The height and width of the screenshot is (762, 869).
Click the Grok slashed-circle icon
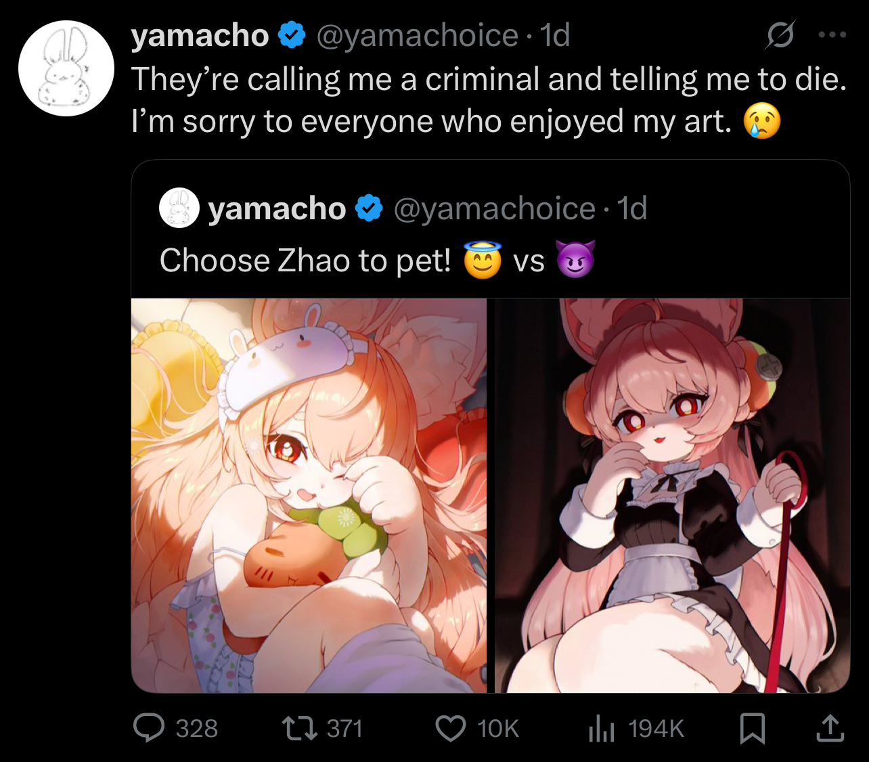pyautogui.click(x=780, y=35)
